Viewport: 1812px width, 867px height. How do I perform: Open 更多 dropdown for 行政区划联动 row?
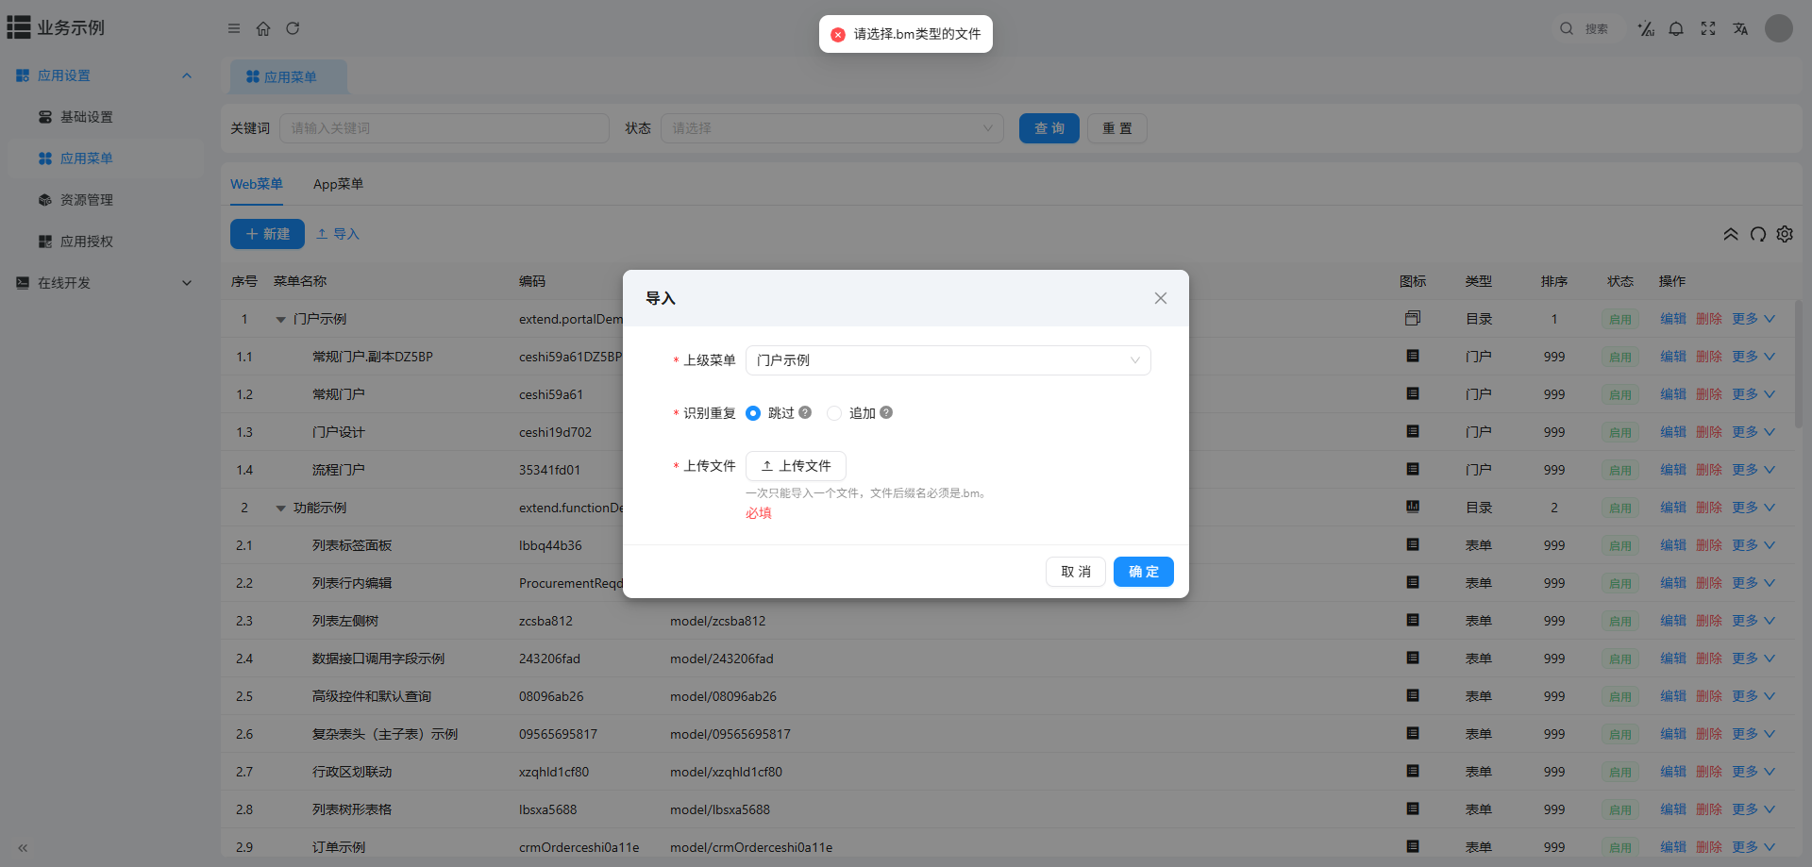pos(1753,772)
